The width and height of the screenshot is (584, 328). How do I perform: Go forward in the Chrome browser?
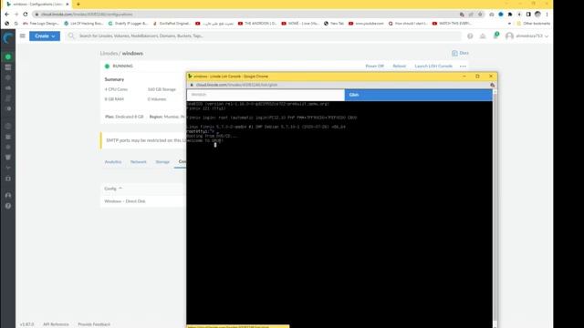pos(16,15)
